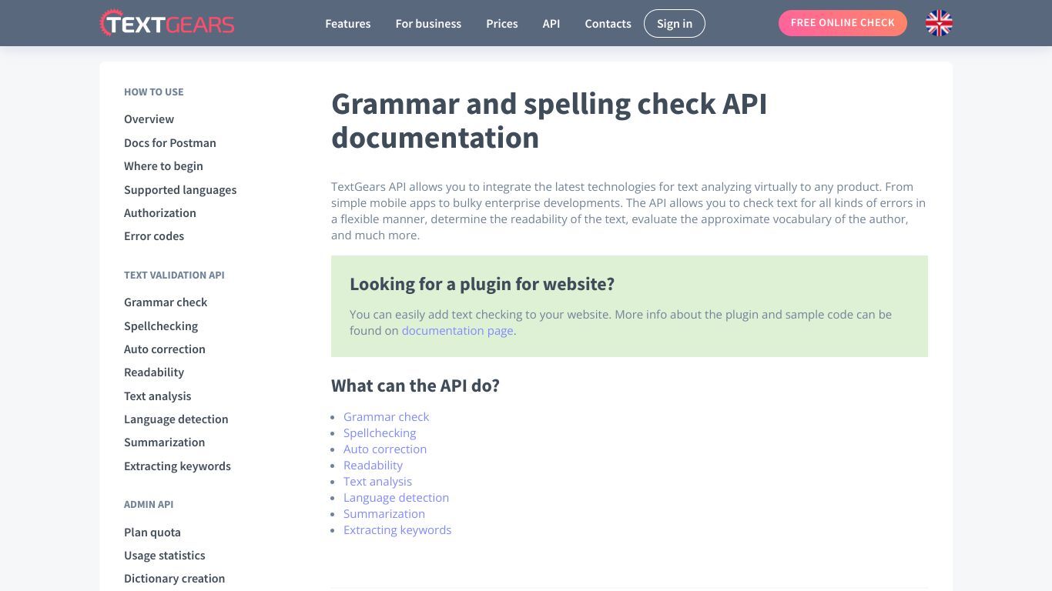Screen dimensions: 1052x591
Task: Click the HOW TO USE section heading
Action: [x=153, y=92]
